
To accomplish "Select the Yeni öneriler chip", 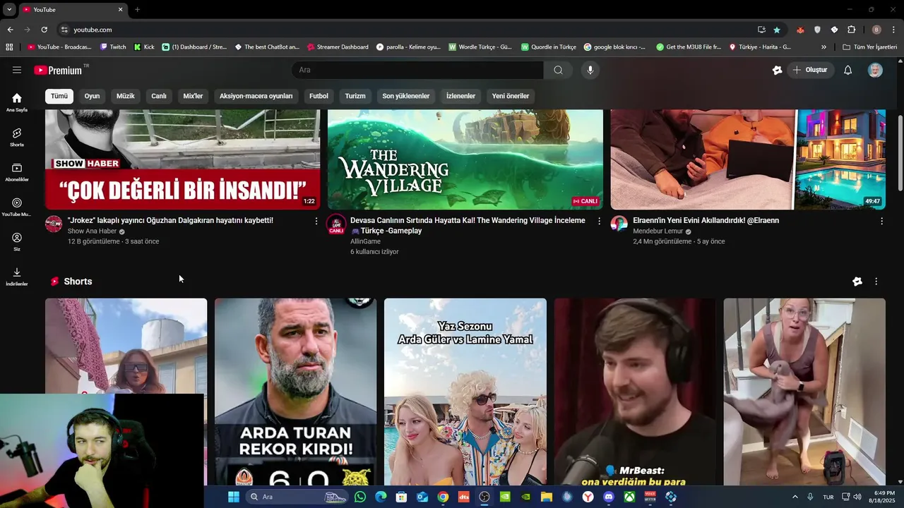I will (511, 96).
